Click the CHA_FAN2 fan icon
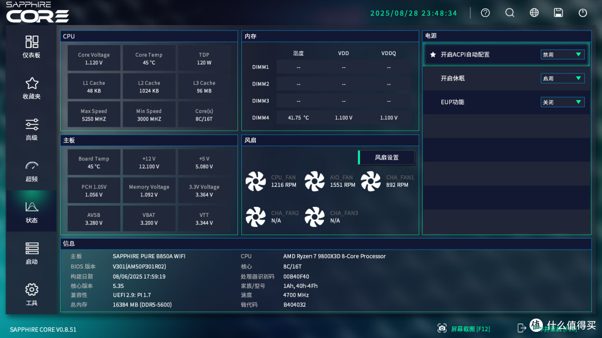602x338 pixels. pos(256,217)
